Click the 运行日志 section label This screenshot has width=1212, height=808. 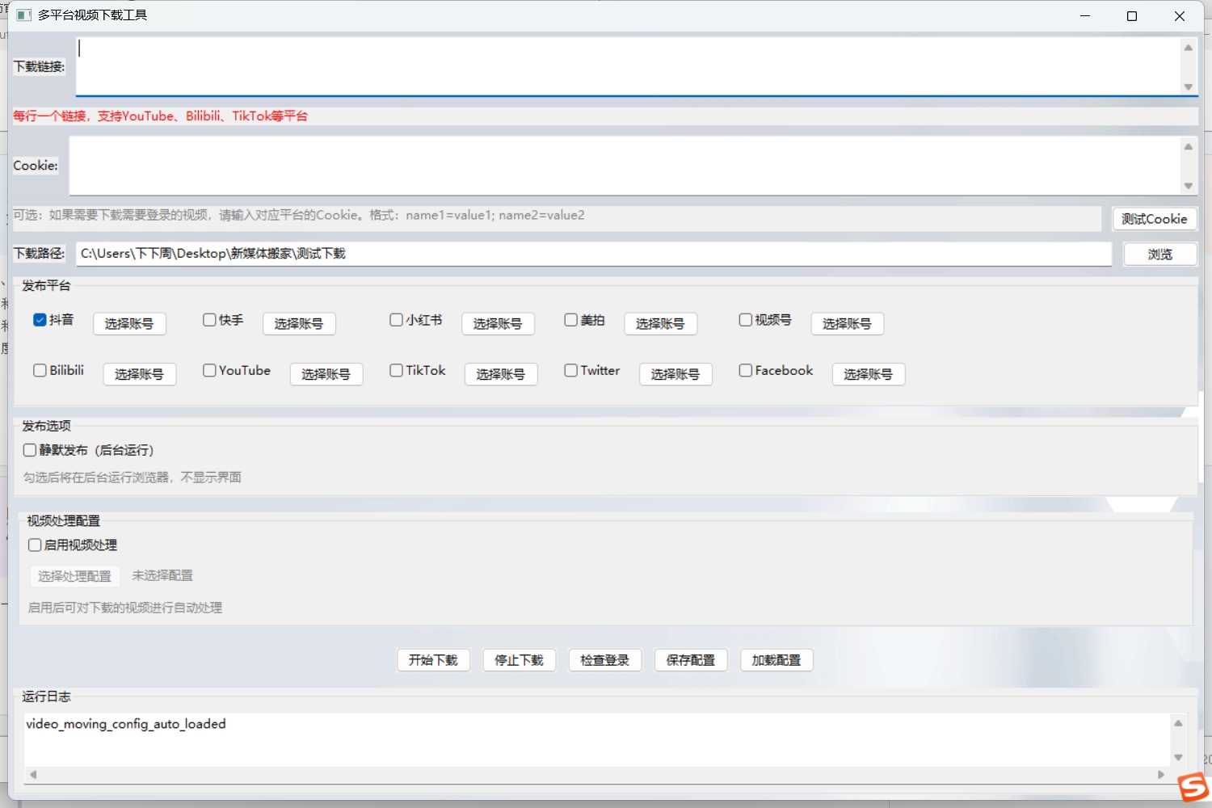(x=46, y=696)
